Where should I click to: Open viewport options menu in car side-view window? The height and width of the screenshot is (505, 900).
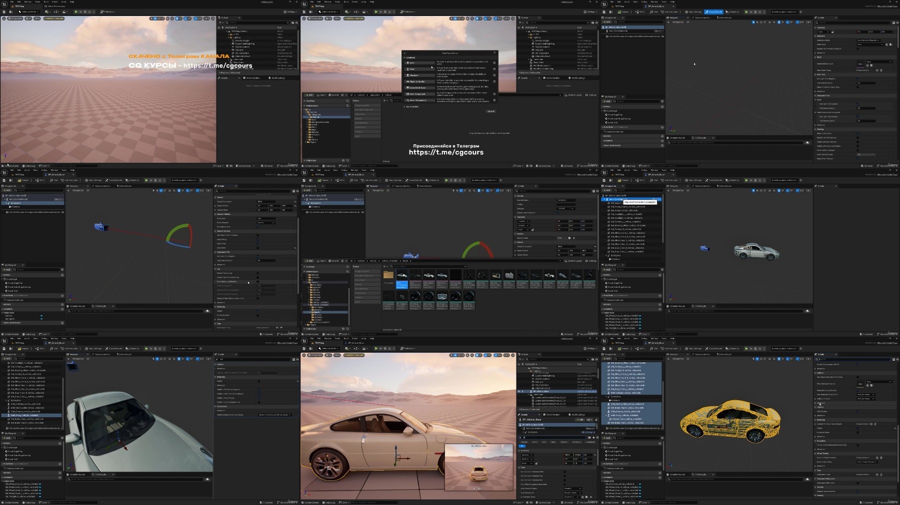(303, 355)
